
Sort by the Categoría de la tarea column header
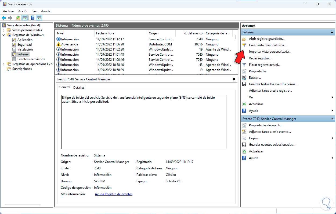[218, 33]
